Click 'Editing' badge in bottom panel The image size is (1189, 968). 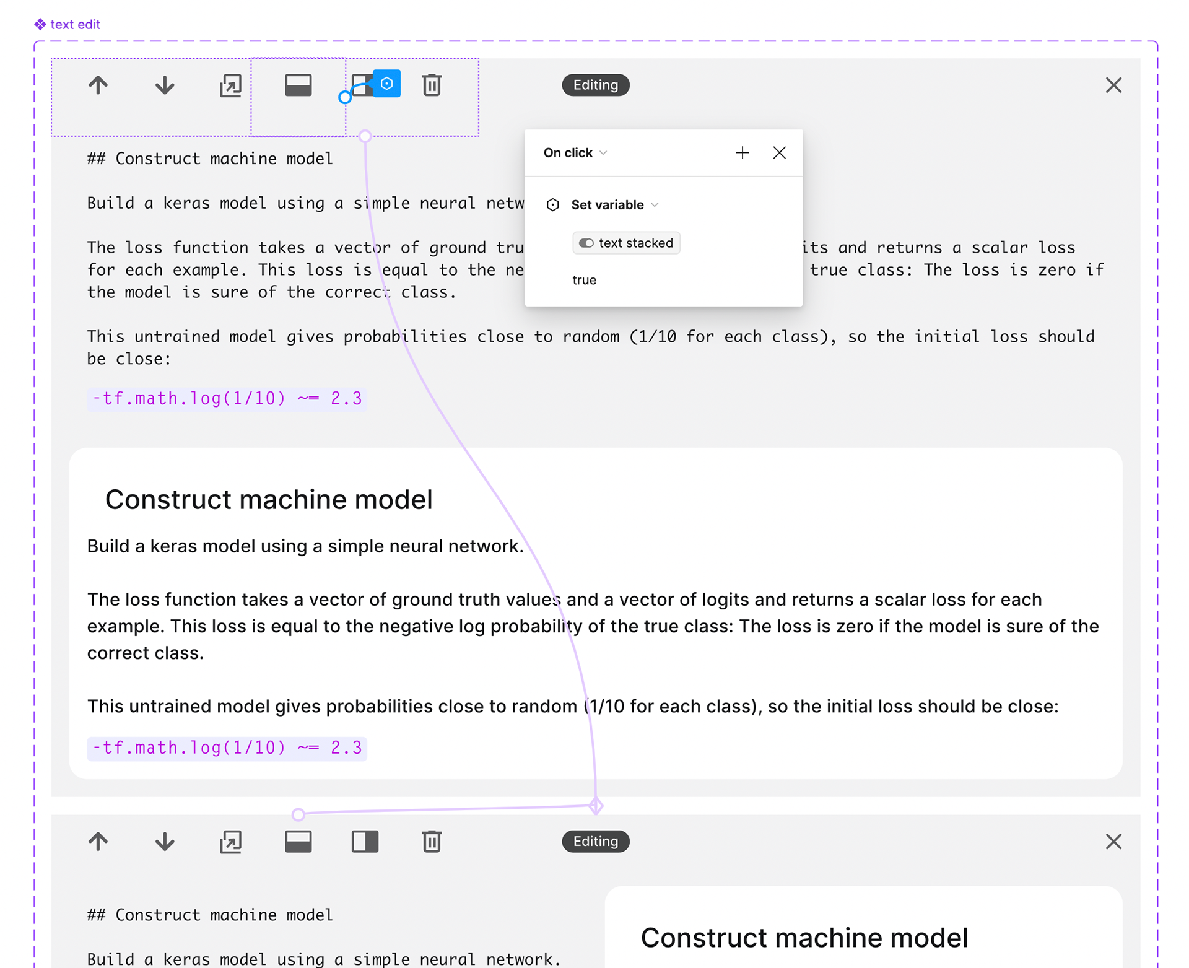595,841
